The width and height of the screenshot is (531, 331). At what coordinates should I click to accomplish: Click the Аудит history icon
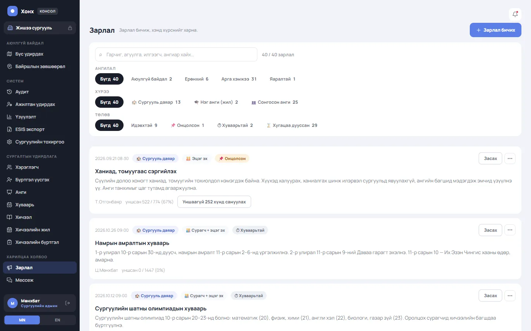pos(10,92)
